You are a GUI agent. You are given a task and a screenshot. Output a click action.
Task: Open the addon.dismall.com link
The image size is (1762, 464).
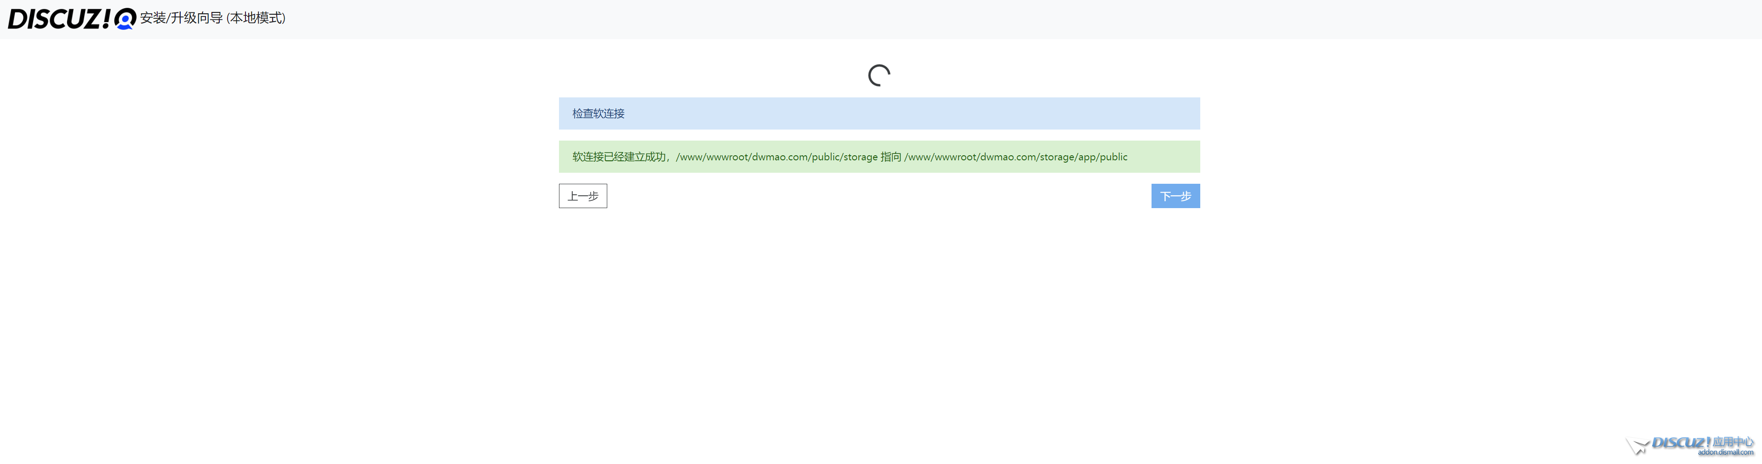click(1725, 453)
